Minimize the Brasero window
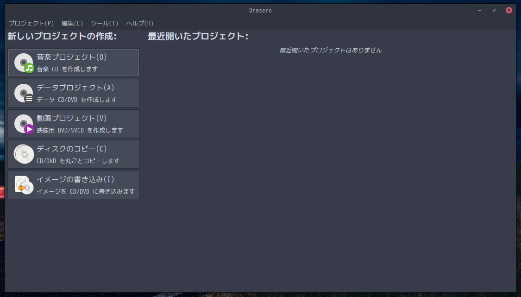 coord(479,10)
